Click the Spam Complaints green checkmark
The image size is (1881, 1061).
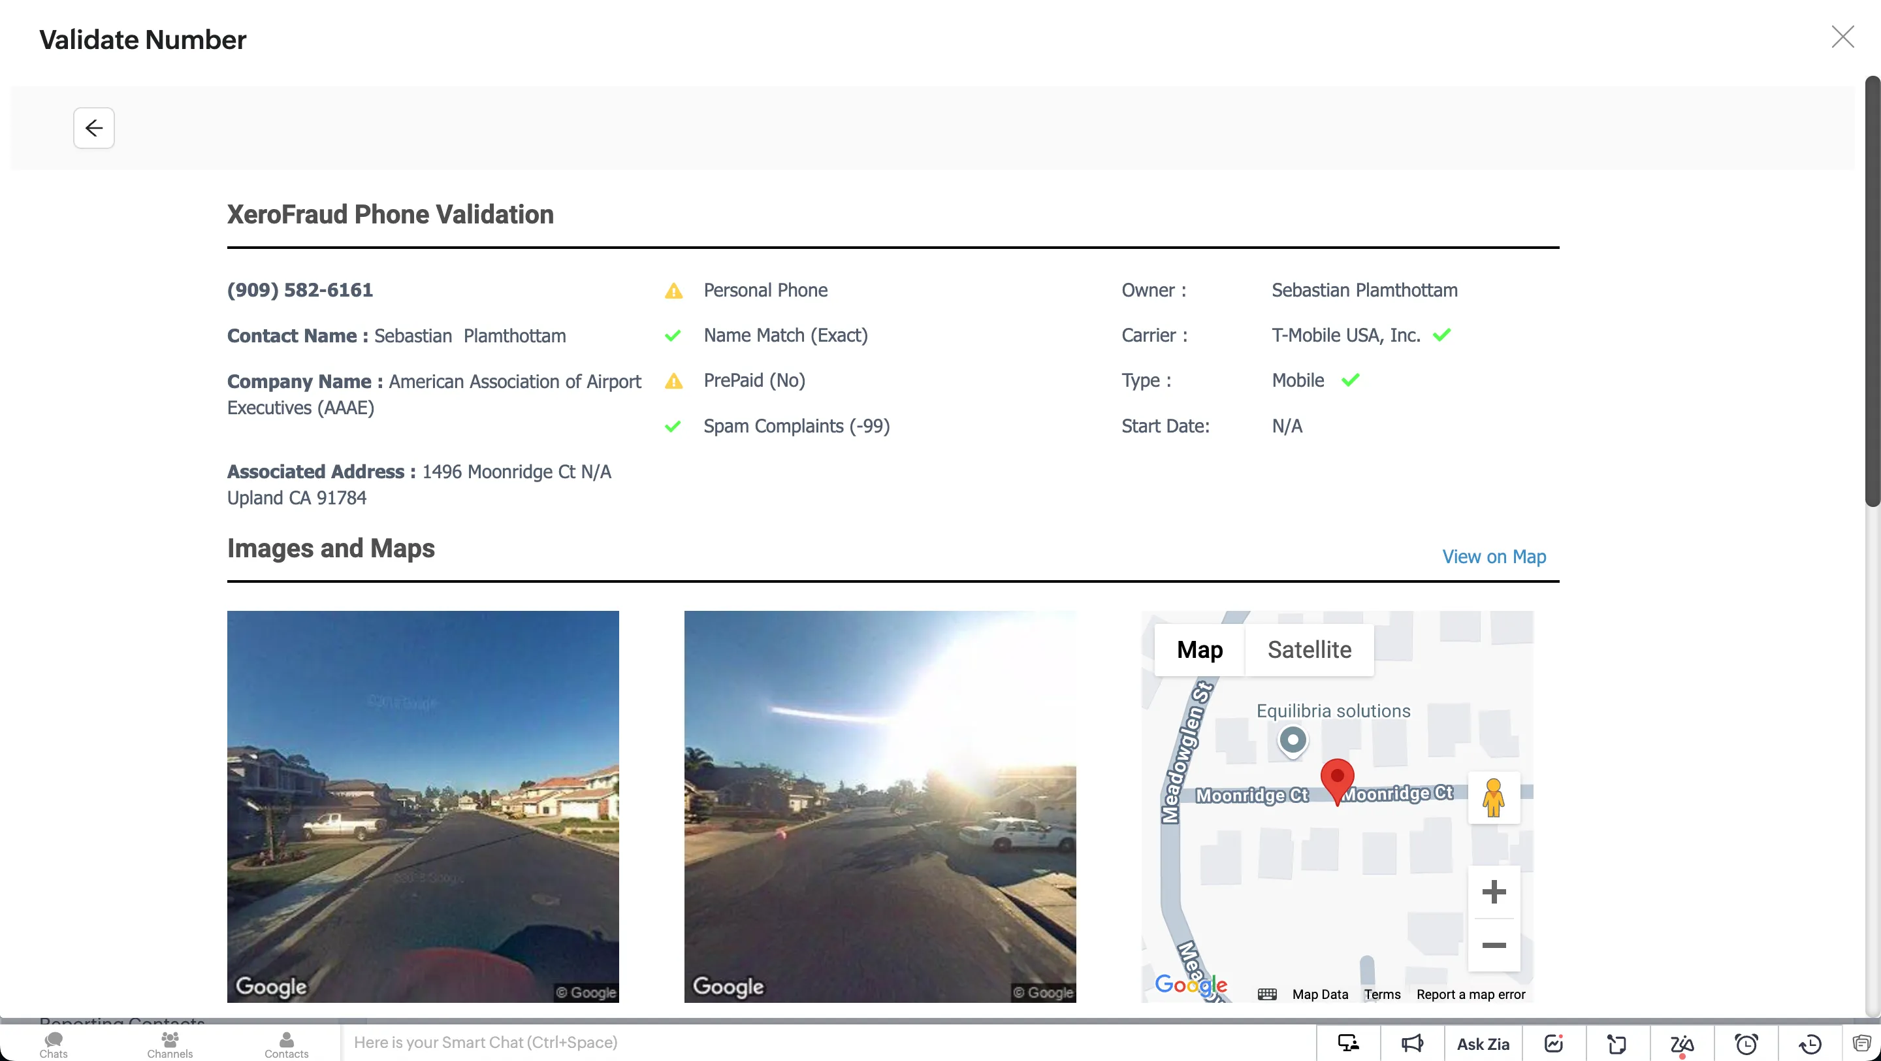click(x=673, y=426)
